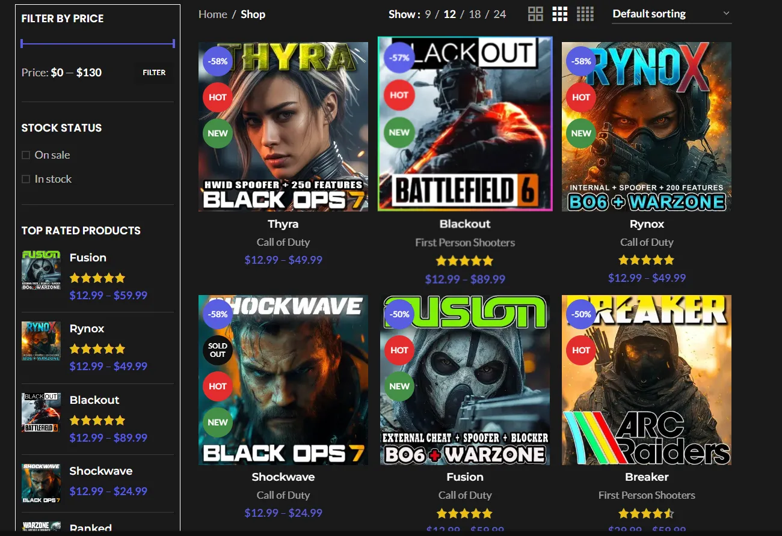This screenshot has height=536, width=782.
Task: Click the NEW badge on Fusion
Action: click(x=399, y=386)
